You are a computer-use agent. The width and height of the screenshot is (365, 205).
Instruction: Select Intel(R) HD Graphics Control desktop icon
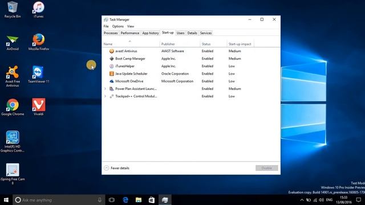pos(13,142)
